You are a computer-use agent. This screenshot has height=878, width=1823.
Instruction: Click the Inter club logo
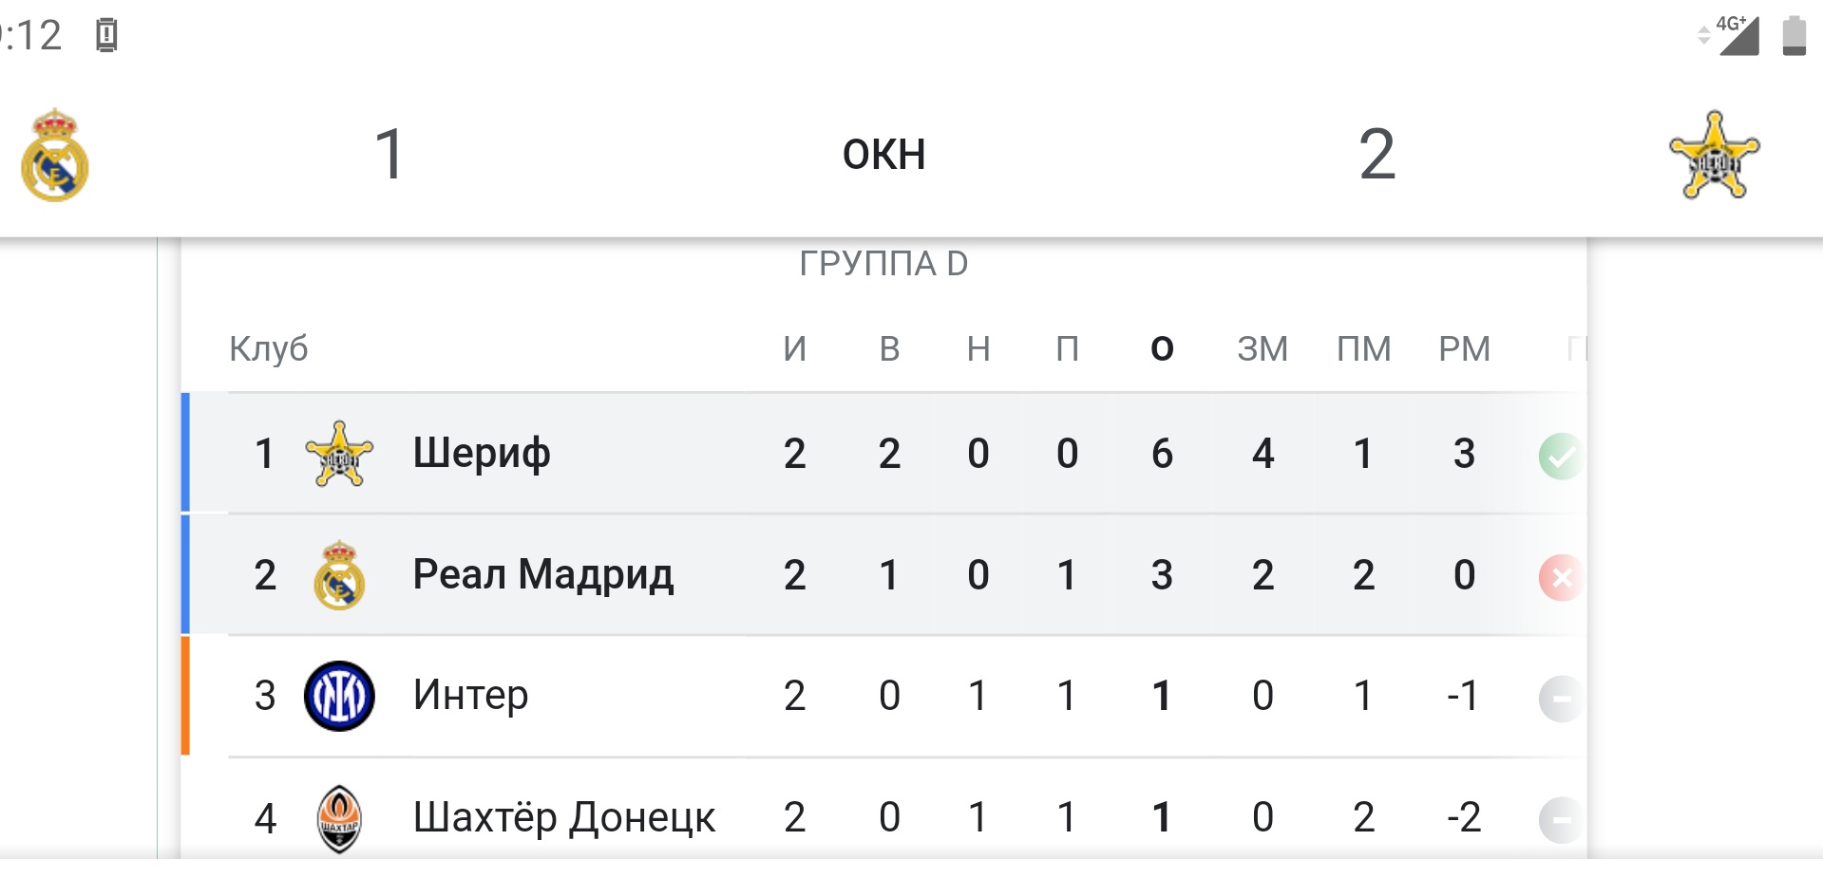339,696
